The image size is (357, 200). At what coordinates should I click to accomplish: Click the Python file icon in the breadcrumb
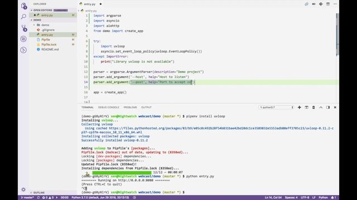pos(83,11)
